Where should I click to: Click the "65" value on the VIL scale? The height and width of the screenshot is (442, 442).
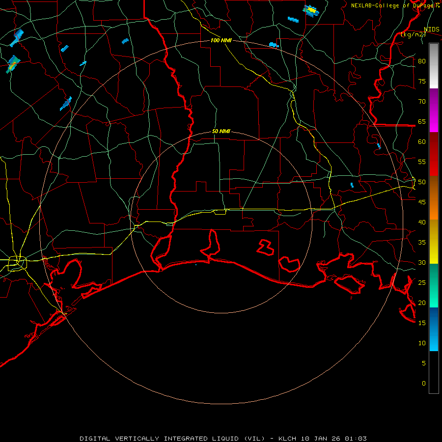[x=422, y=121]
